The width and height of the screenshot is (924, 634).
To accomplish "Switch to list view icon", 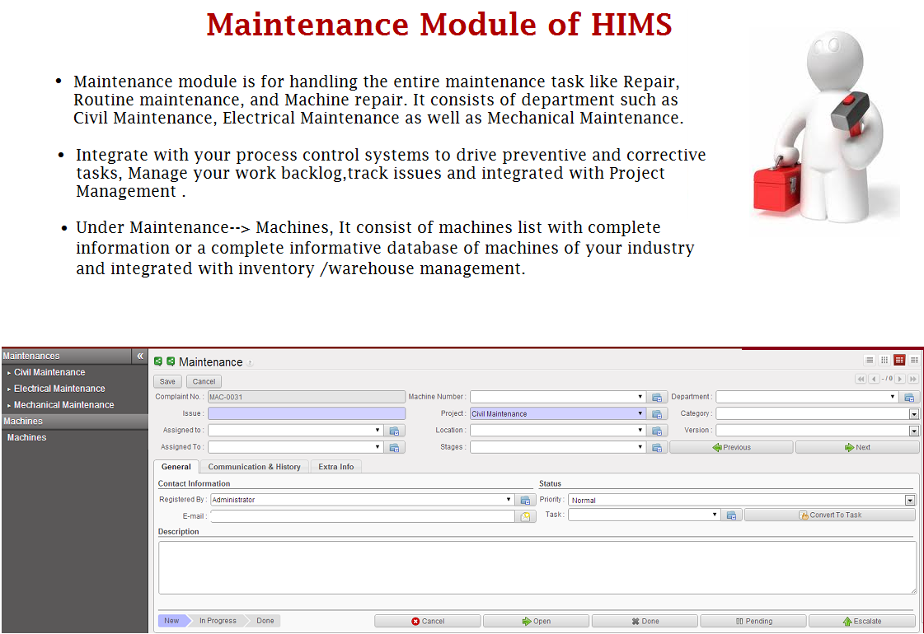I will [870, 361].
